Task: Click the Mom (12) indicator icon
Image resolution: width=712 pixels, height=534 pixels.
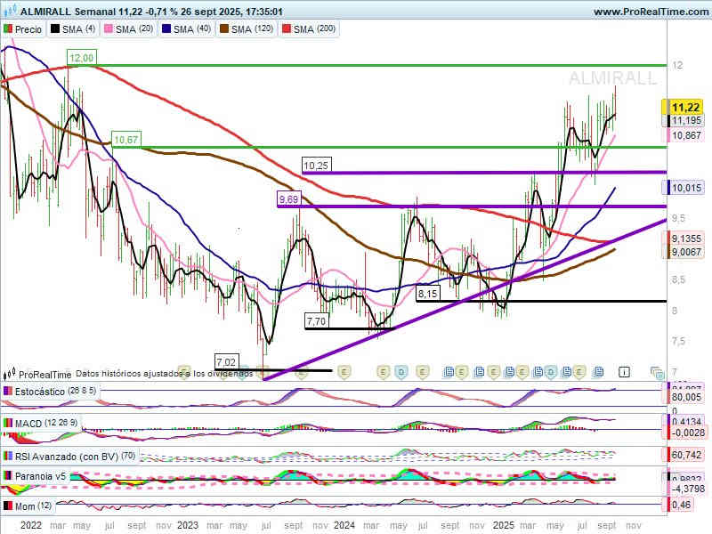Action: pos(8,506)
